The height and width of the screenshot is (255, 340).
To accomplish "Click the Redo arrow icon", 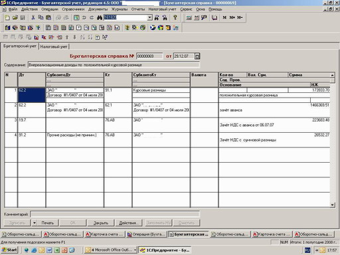I will click(92, 17).
